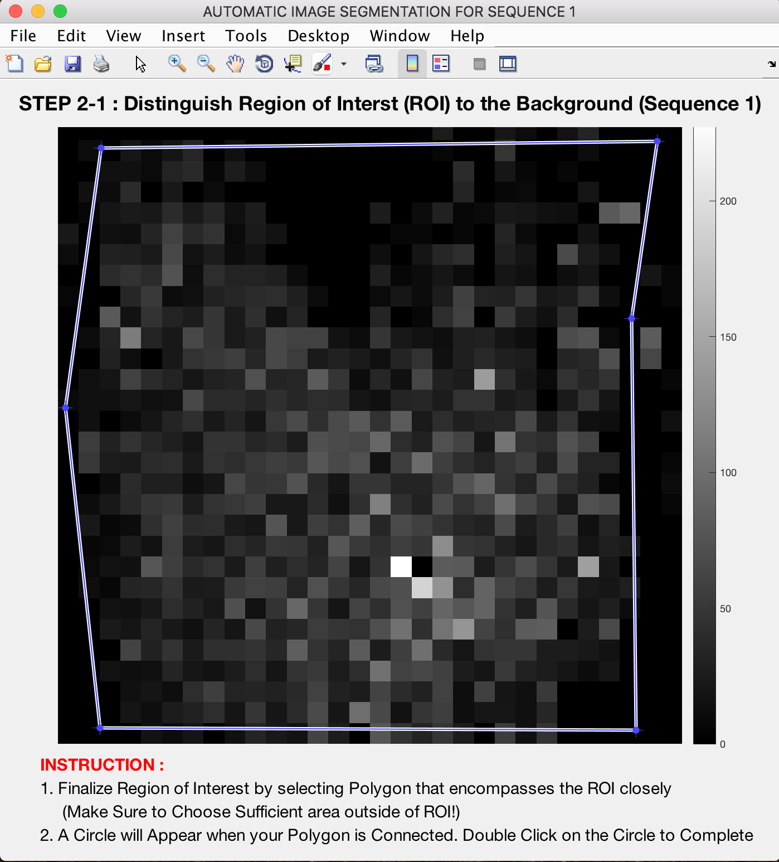
Task: Click the dock arrow at toolbar's far right
Action: coord(772,64)
